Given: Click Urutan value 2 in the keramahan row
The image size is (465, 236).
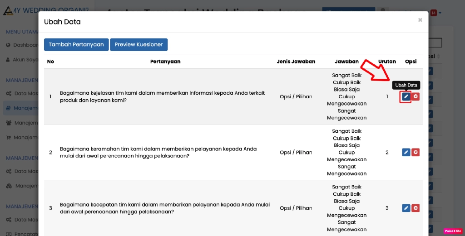Looking at the screenshot, I should (x=387, y=152).
